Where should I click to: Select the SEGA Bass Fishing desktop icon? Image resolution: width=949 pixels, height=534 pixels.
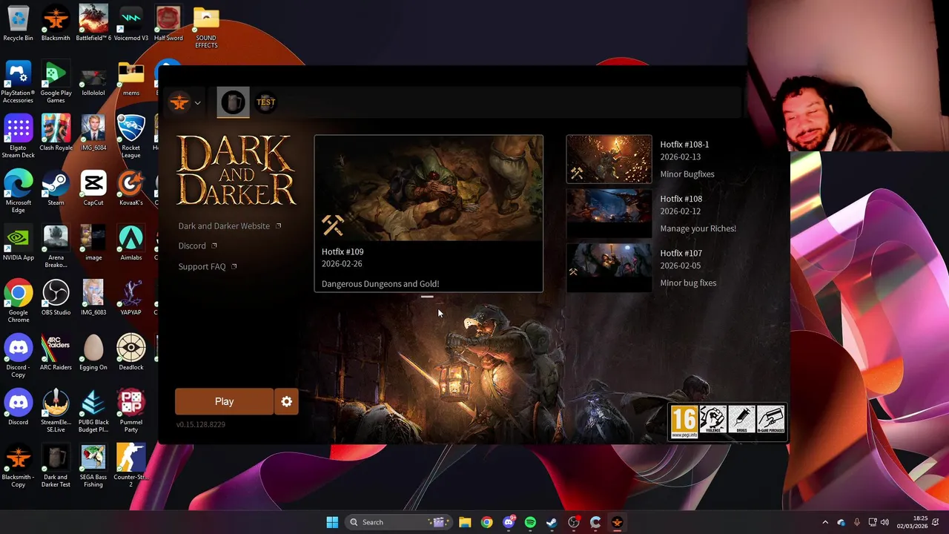click(x=93, y=466)
